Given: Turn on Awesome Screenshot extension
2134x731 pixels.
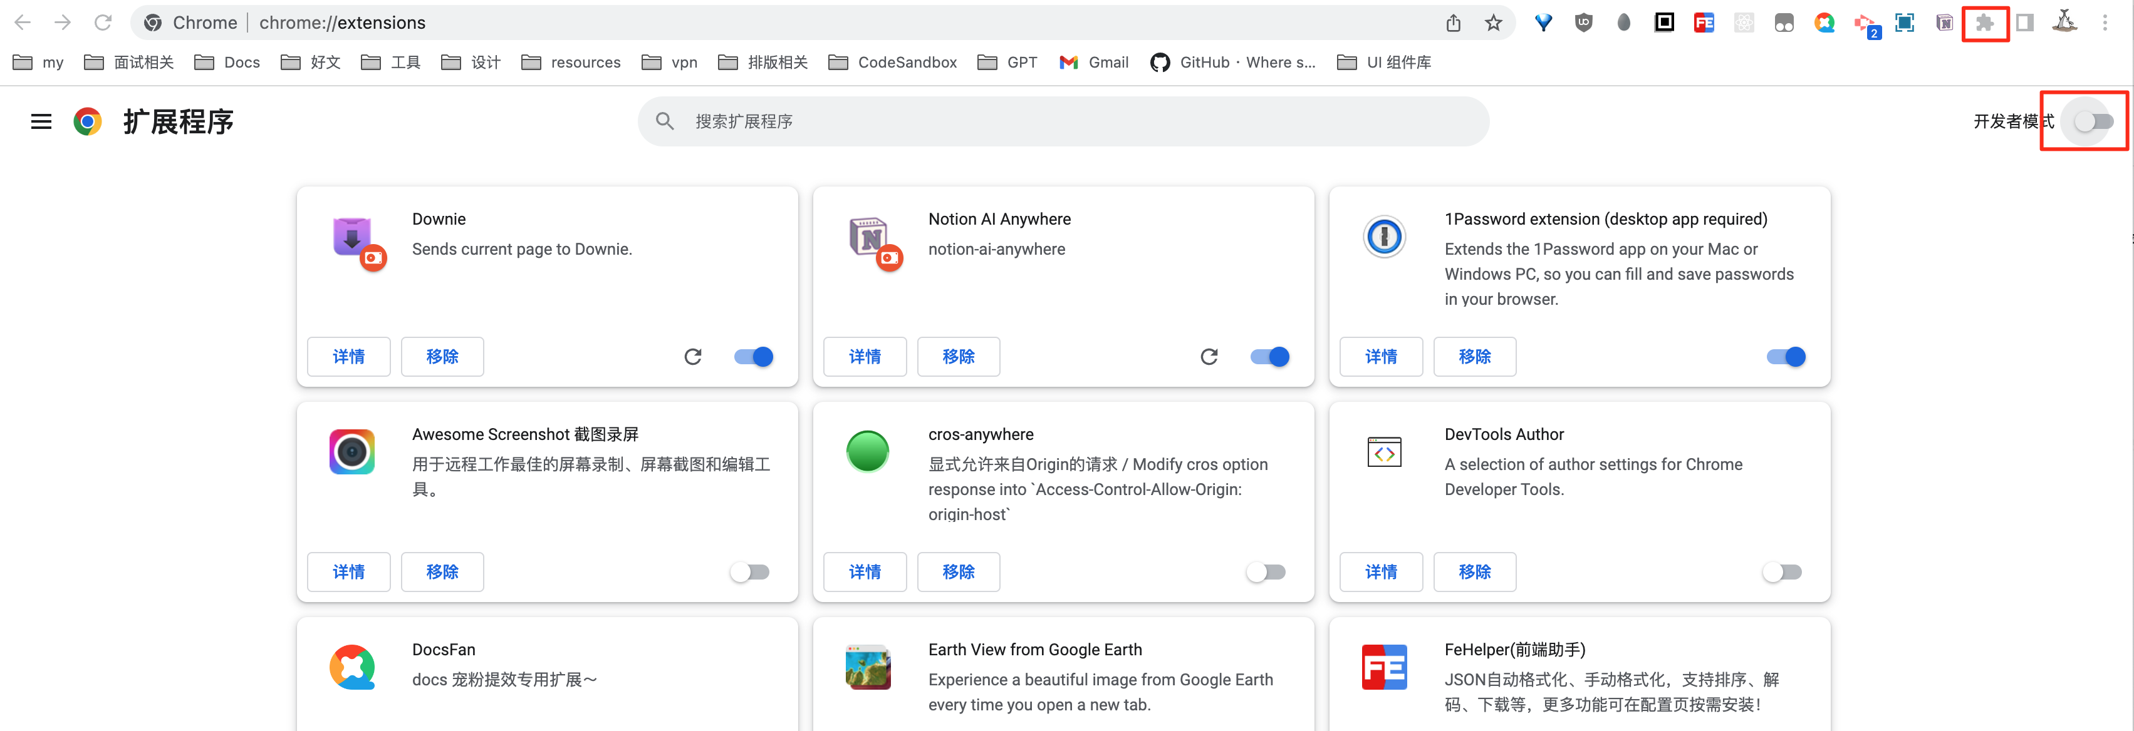Looking at the screenshot, I should [750, 572].
